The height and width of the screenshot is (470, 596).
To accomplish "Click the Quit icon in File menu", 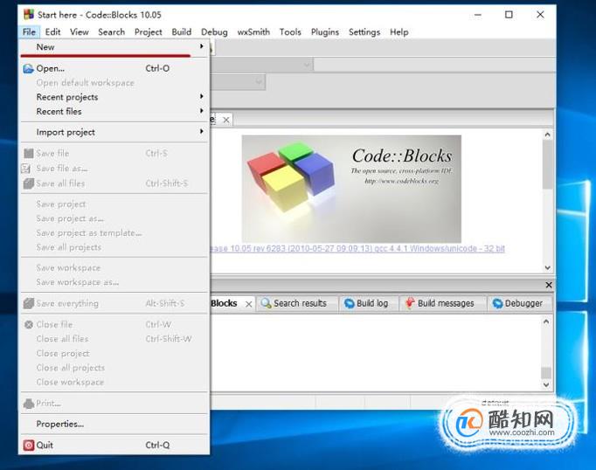I will pos(29,445).
